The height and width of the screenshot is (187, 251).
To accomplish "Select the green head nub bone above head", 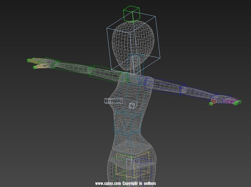I will pyautogui.click(x=132, y=14).
